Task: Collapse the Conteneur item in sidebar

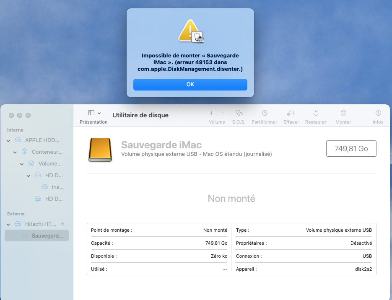Action: [15, 152]
